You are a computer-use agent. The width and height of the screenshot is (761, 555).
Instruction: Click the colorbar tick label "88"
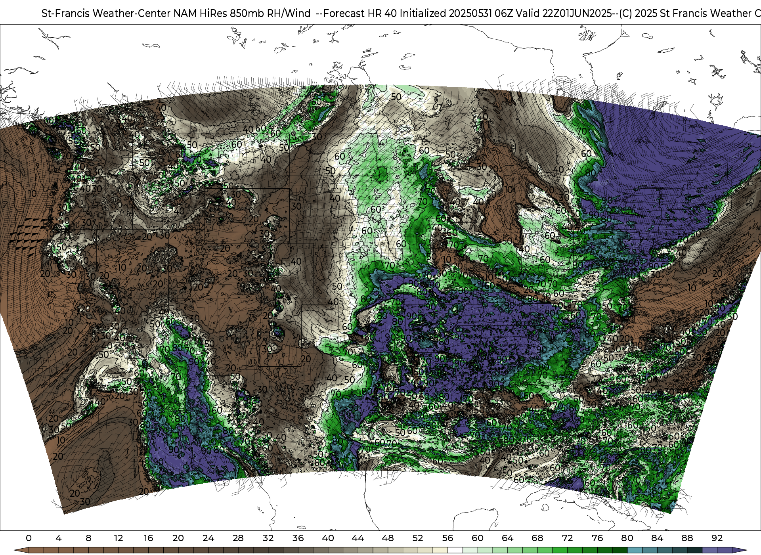pyautogui.click(x=687, y=538)
